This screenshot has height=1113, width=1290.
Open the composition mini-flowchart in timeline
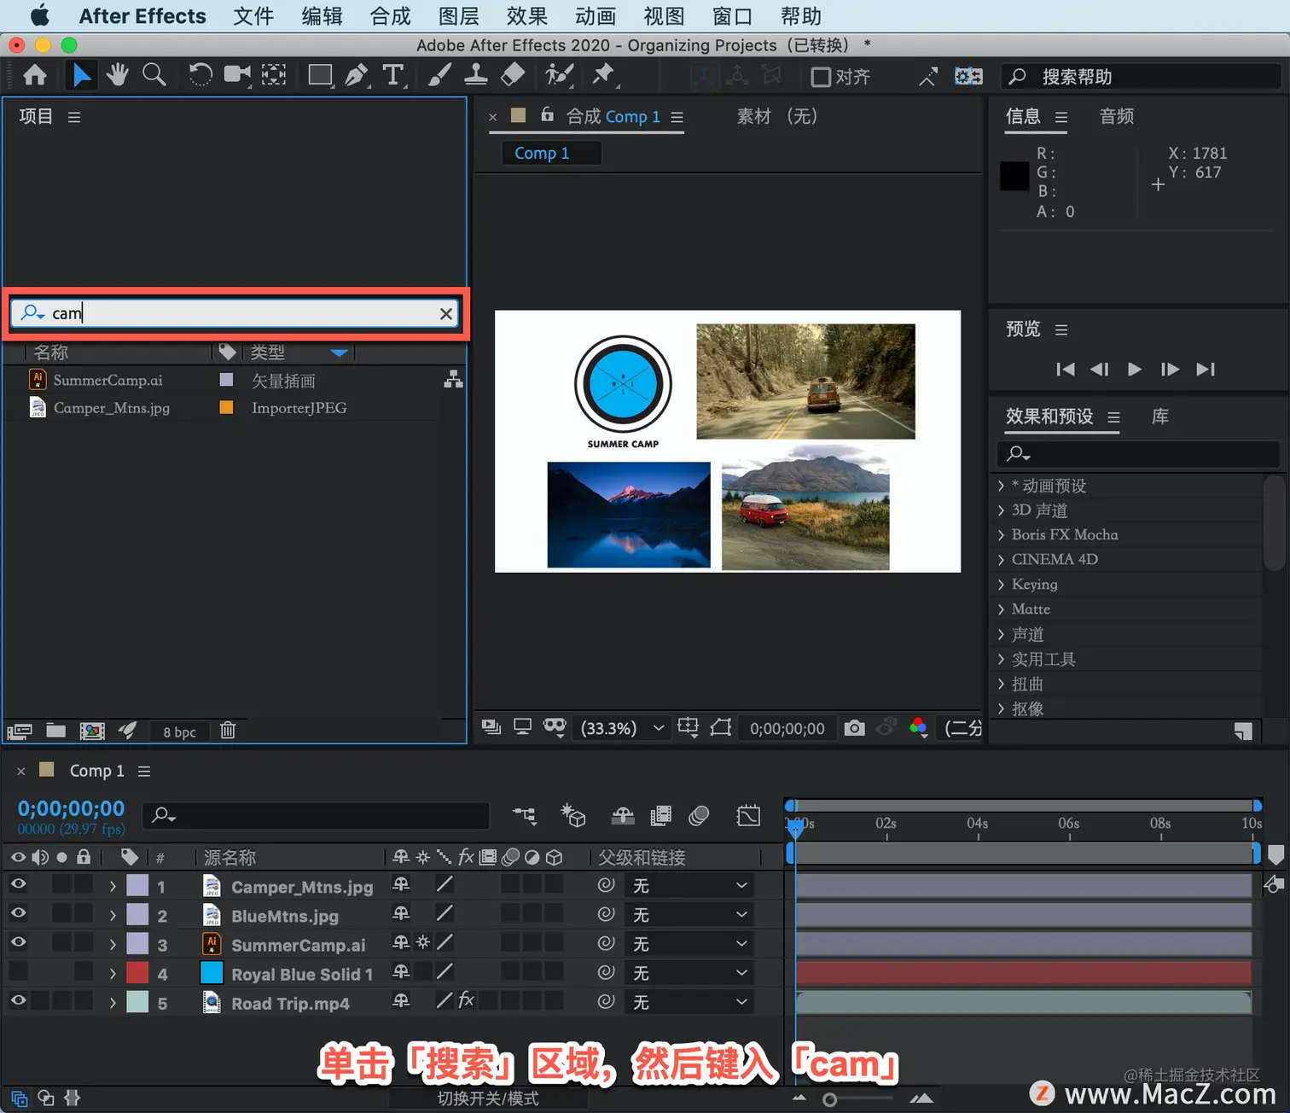click(525, 816)
